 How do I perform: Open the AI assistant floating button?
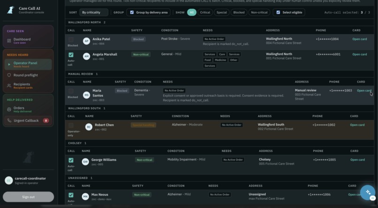(x=368, y=192)
